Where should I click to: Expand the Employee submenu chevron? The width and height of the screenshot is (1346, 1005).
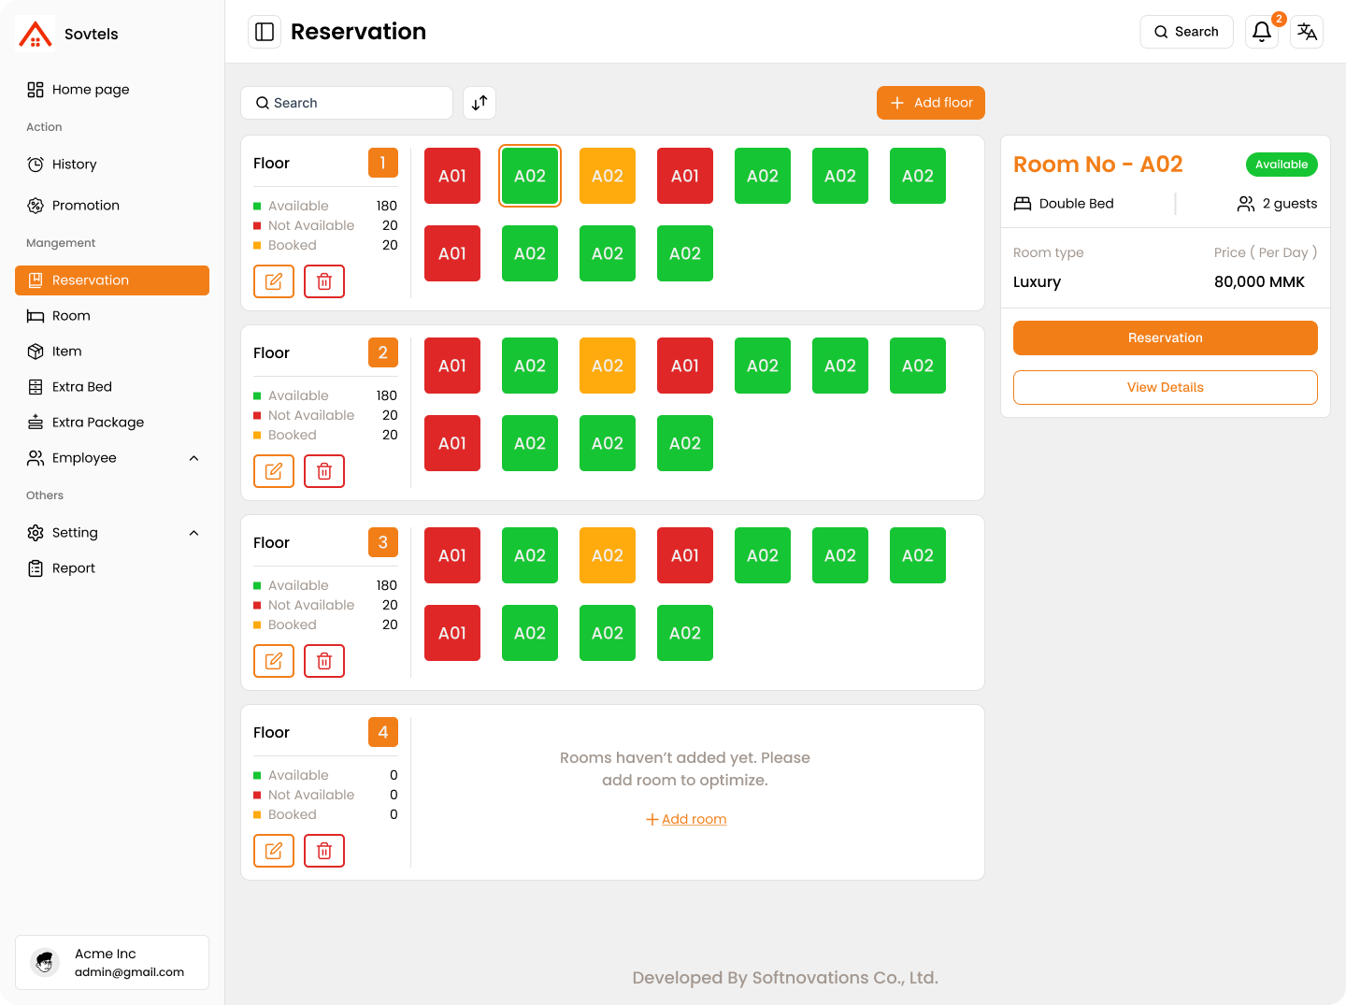point(193,458)
